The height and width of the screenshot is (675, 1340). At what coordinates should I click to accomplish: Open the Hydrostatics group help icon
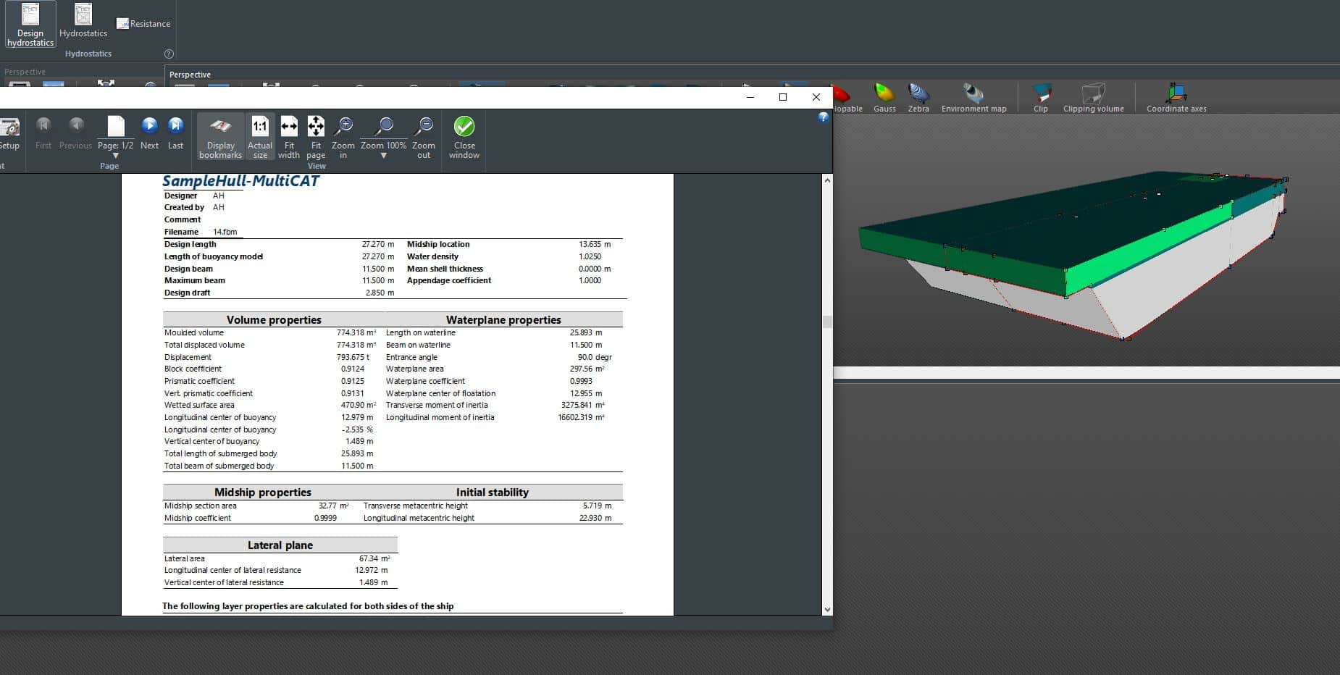click(169, 54)
